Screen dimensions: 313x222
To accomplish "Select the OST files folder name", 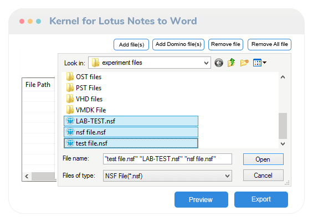I will pos(89,77).
